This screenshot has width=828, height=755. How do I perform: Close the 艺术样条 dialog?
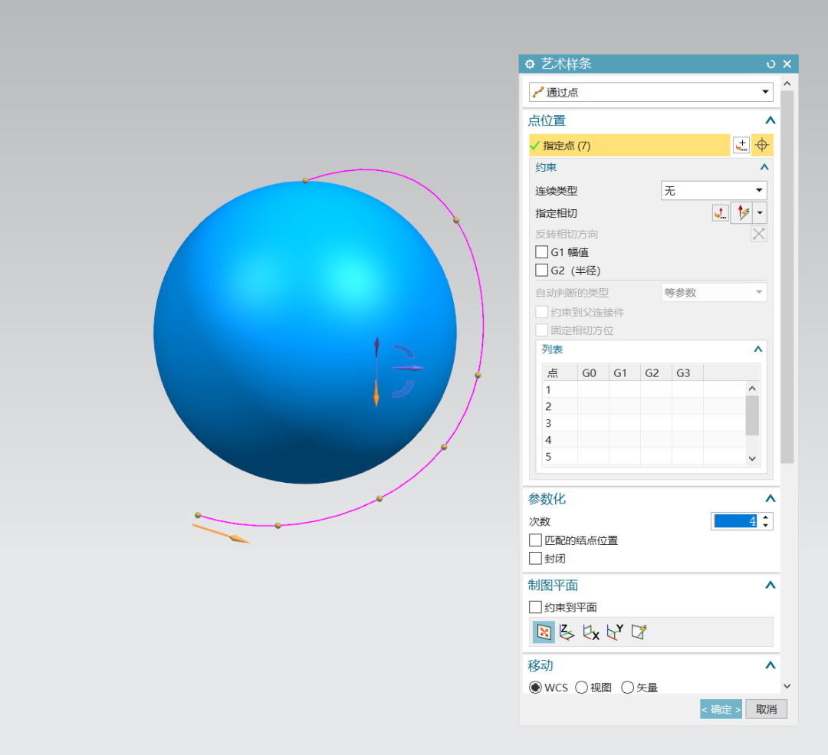787,64
